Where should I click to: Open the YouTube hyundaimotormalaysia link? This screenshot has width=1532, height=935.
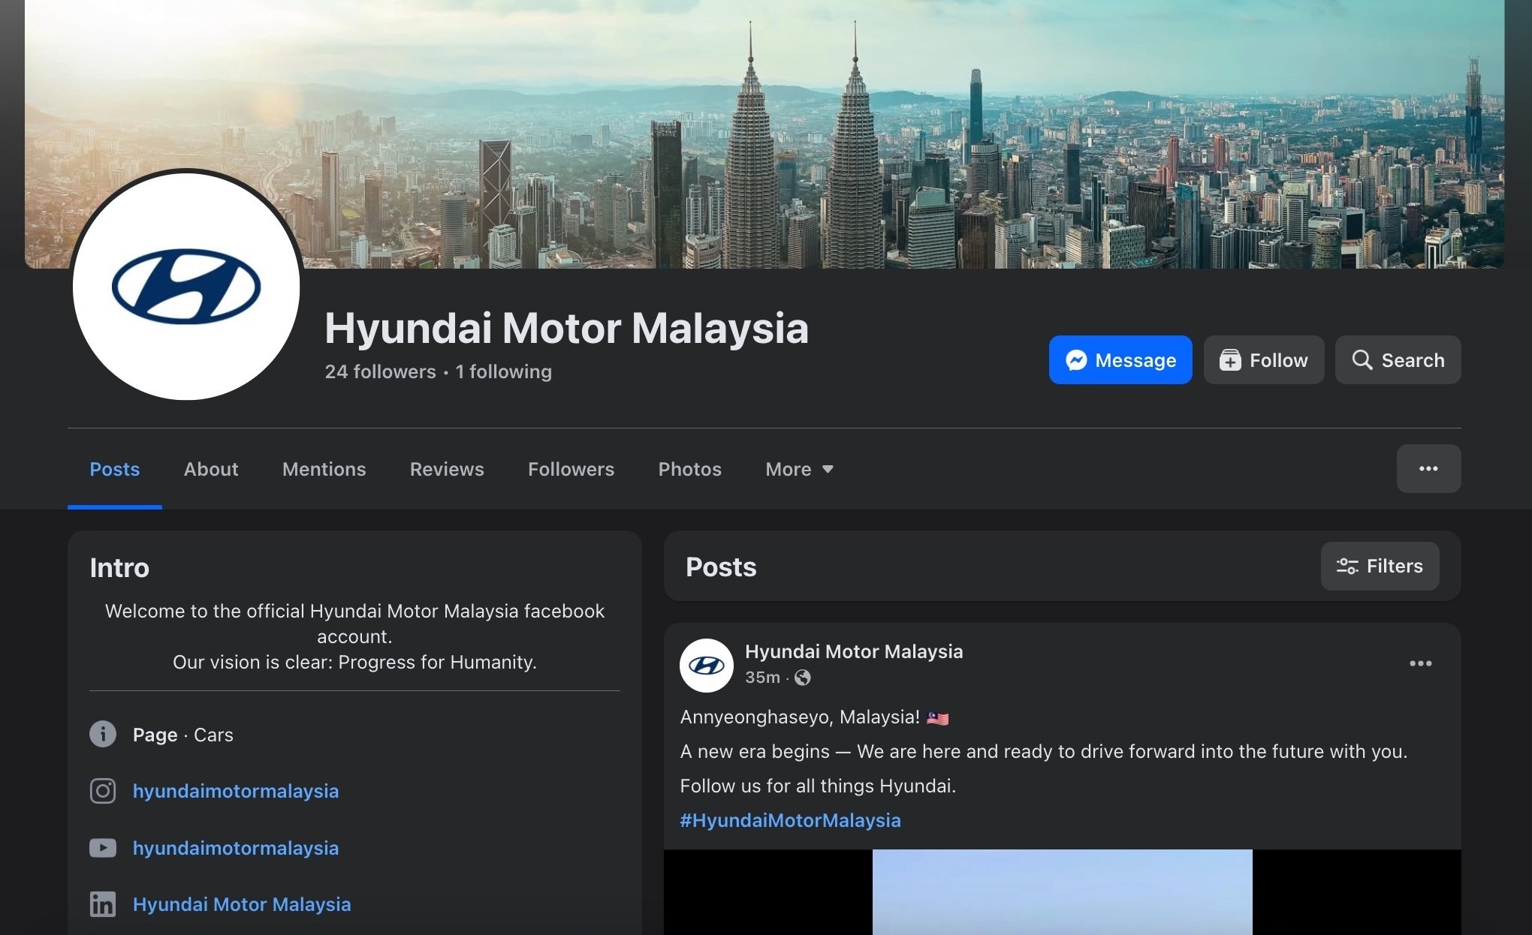click(236, 848)
